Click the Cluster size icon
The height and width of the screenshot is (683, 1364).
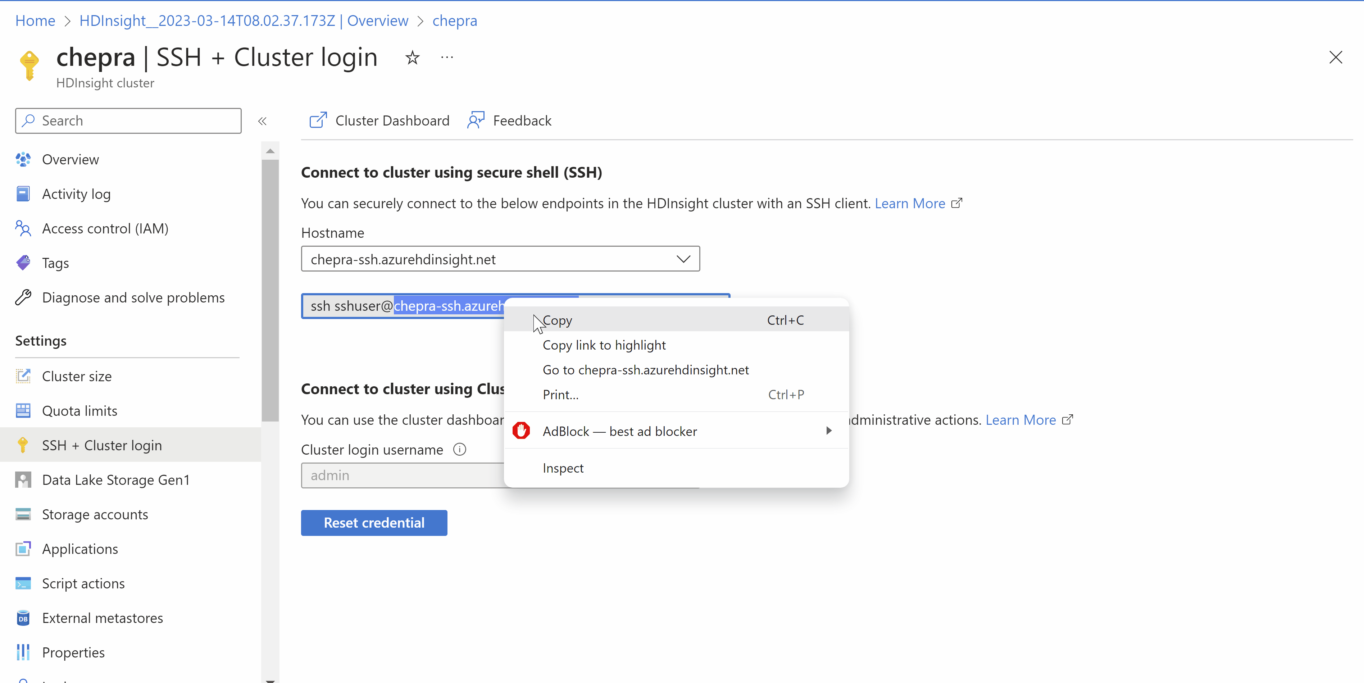[23, 376]
